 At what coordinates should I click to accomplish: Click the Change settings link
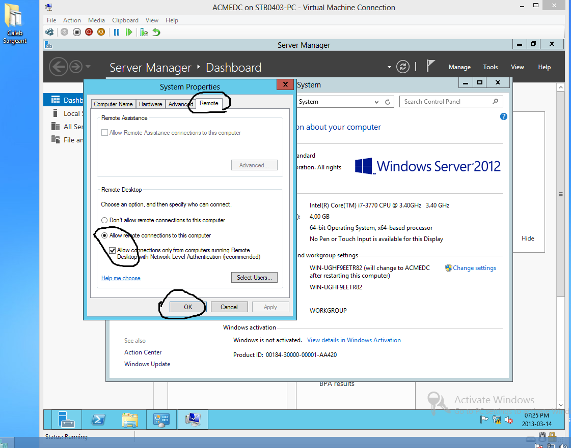(475, 268)
